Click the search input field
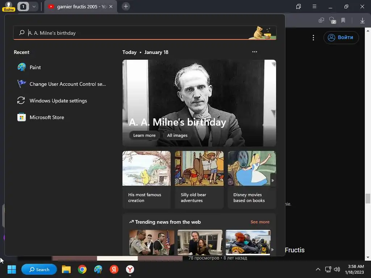 coord(145,33)
